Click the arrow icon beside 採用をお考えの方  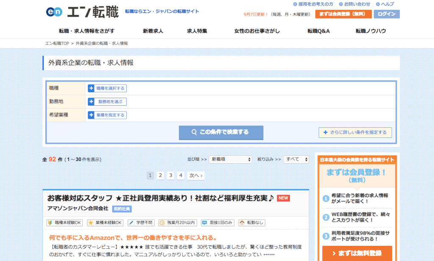[x=295, y=4]
